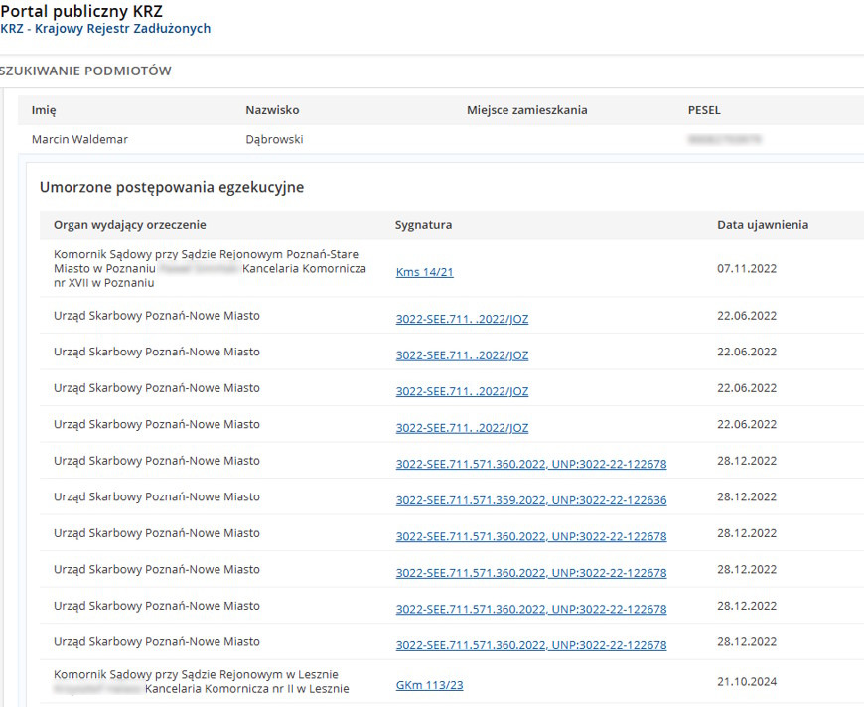864x707 pixels.
Task: Click the PESEL column header
Action: tap(704, 110)
